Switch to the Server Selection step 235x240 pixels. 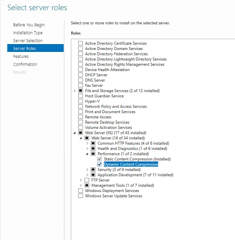pyautogui.click(x=28, y=41)
